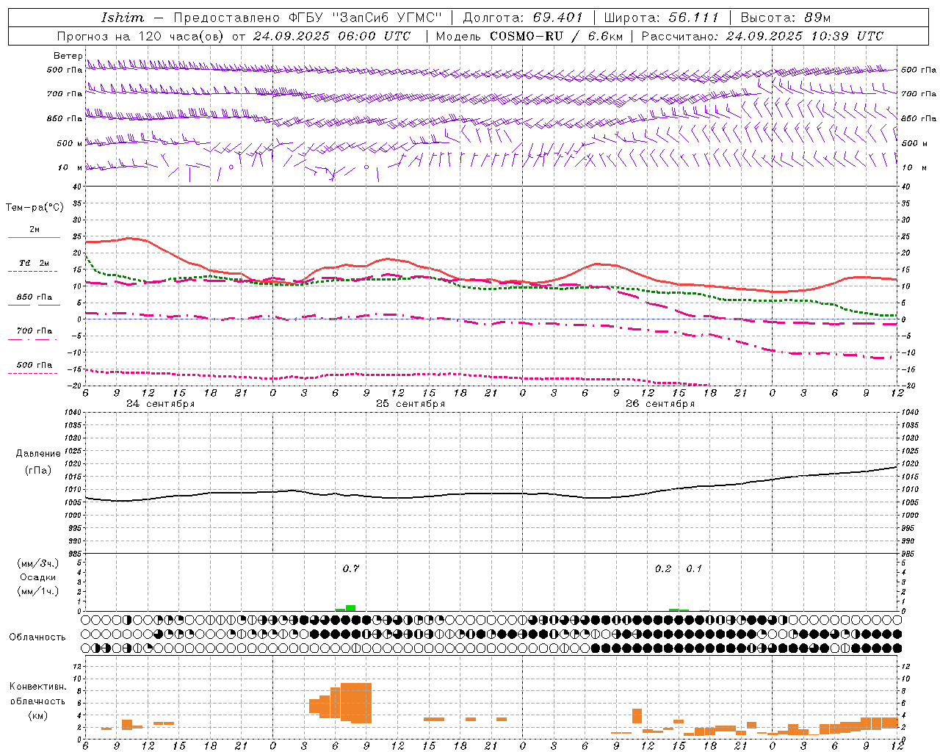Viewport: 940px width, 752px height.
Task: Click the station name Ishim in the header
Action: tap(123, 18)
